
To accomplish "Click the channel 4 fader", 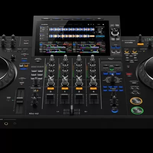I will pos(94,99).
